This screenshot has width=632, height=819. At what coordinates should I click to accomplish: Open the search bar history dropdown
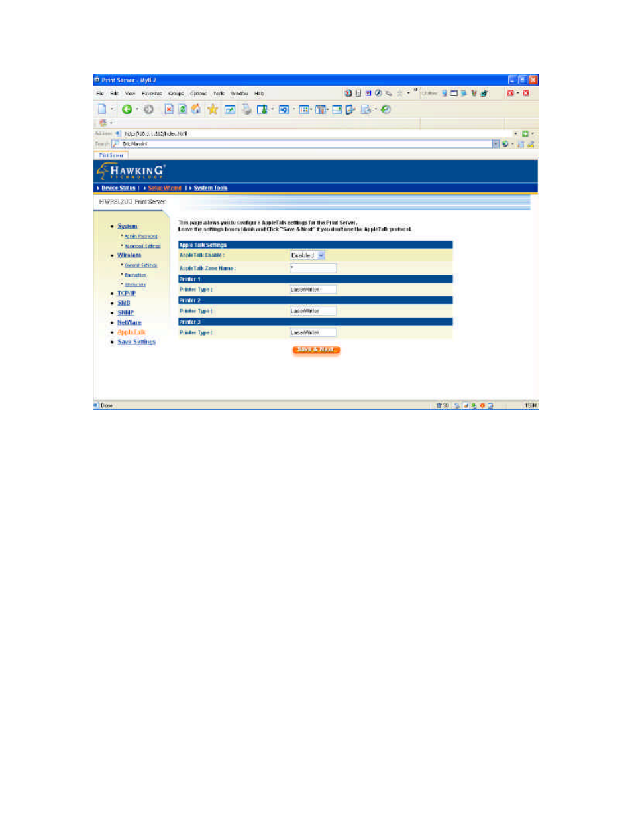[496, 143]
